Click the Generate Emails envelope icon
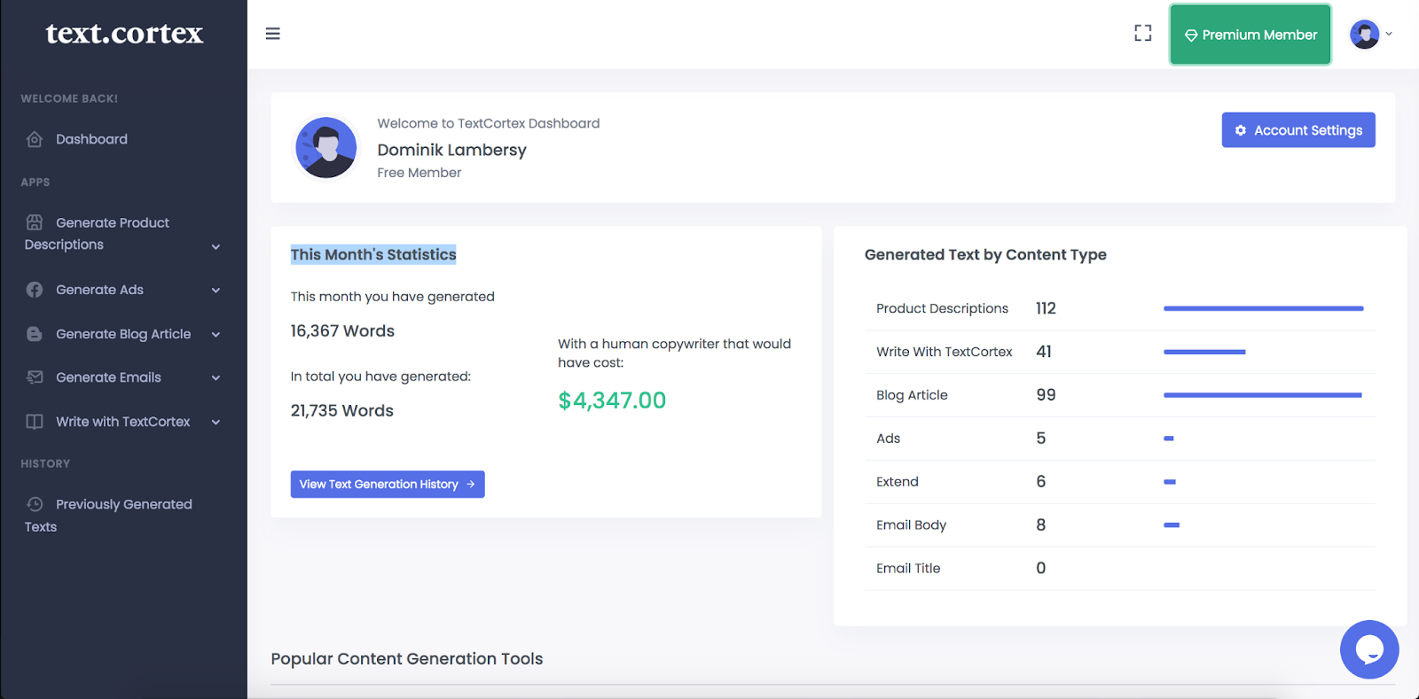This screenshot has width=1419, height=699. coord(35,377)
